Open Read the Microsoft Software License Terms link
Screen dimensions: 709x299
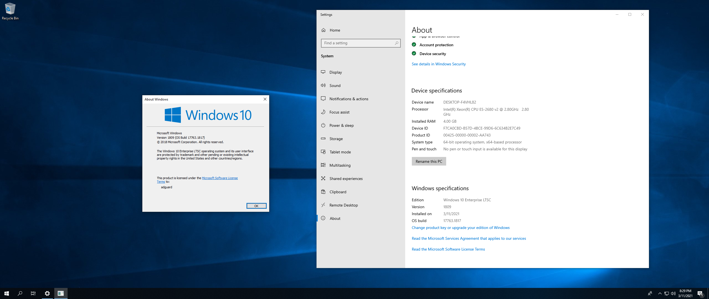[448, 249]
